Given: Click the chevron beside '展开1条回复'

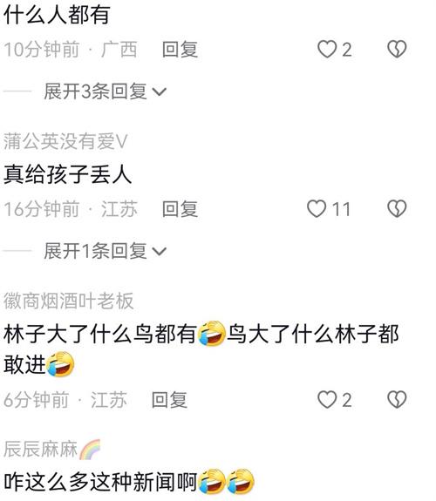Looking at the screenshot, I should tap(160, 252).
